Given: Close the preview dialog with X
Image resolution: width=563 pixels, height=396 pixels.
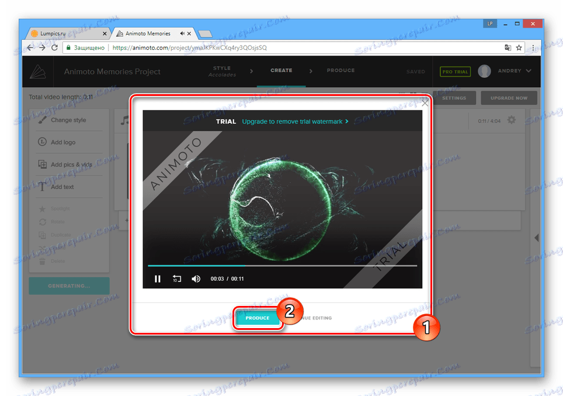Looking at the screenshot, I should [x=425, y=103].
